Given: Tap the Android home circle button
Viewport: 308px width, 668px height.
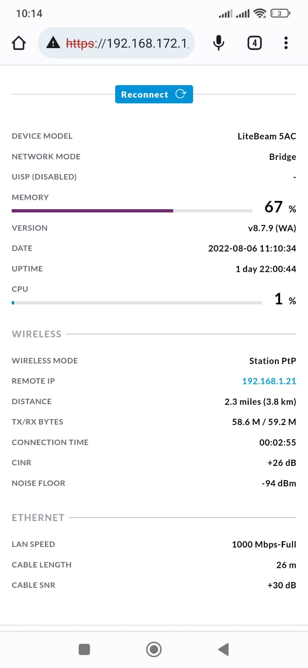Looking at the screenshot, I should [154, 649].
